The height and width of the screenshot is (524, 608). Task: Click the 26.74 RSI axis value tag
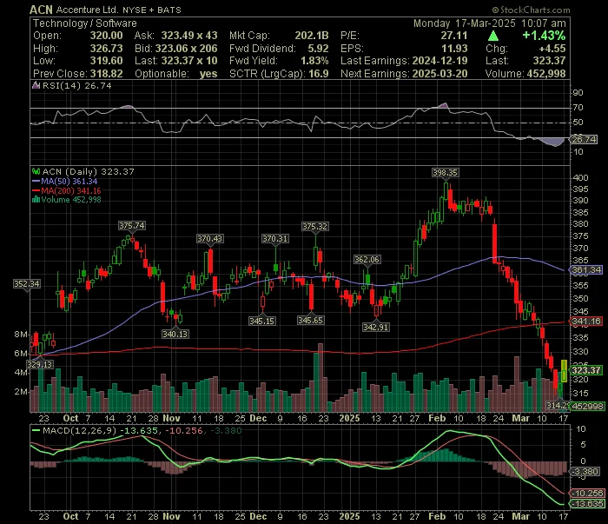tap(584, 139)
